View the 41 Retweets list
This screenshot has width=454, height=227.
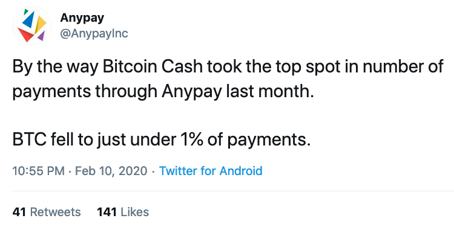[47, 212]
